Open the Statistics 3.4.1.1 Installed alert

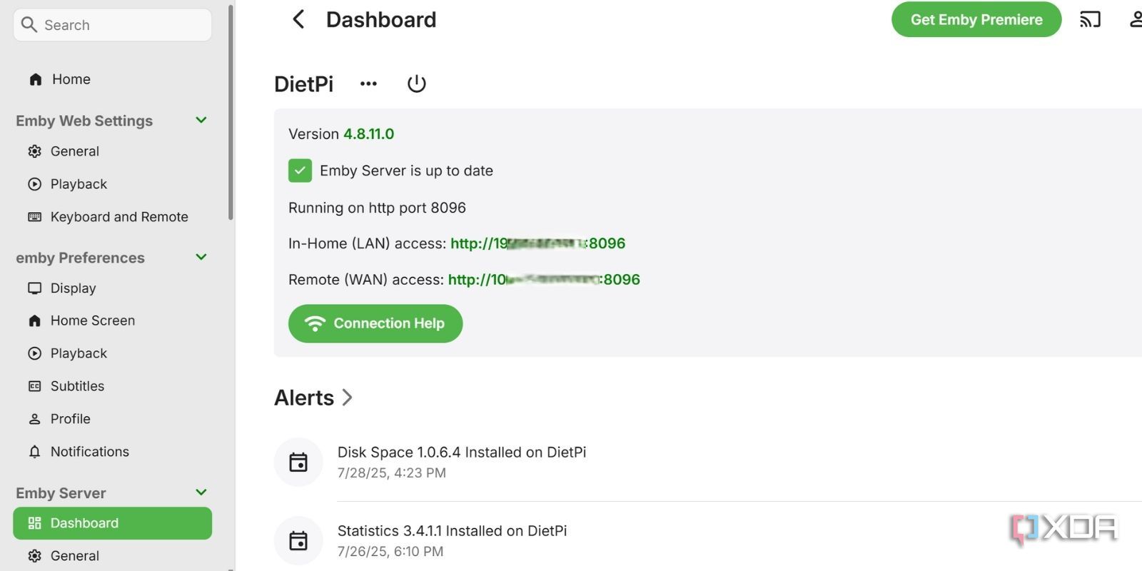453,531
